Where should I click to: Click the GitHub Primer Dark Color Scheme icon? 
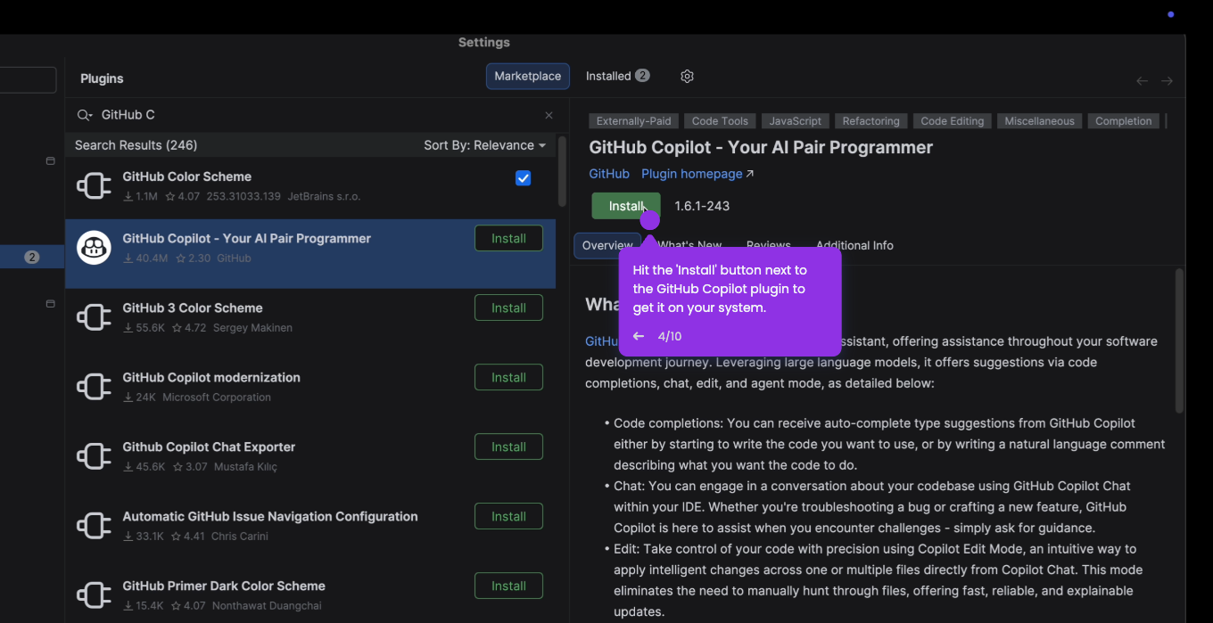(94, 595)
